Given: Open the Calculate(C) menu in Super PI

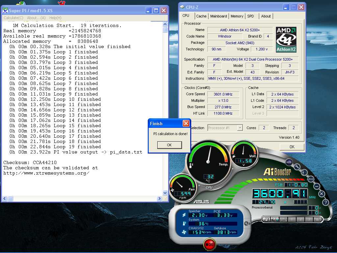Looking at the screenshot, I should (13, 18).
